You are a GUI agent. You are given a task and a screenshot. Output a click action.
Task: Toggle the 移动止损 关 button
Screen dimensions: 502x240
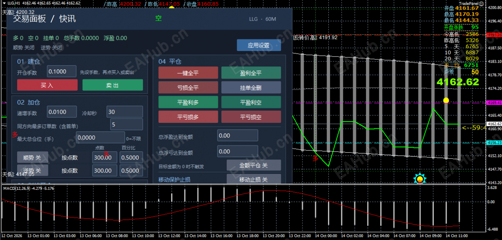coord(254,179)
